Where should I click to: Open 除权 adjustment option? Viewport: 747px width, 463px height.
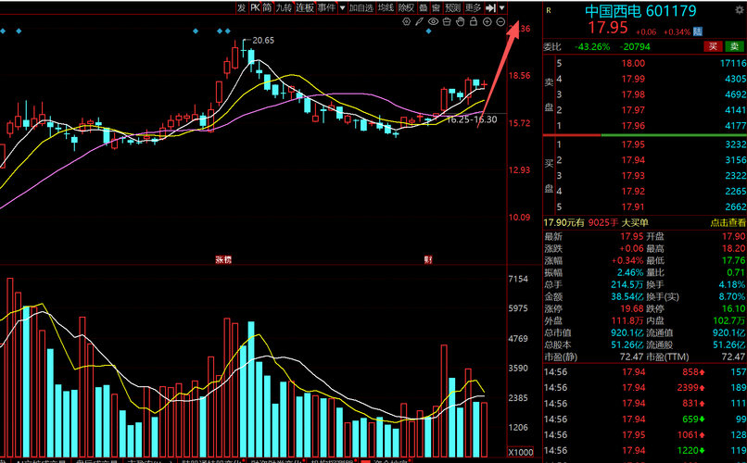tap(406, 7)
